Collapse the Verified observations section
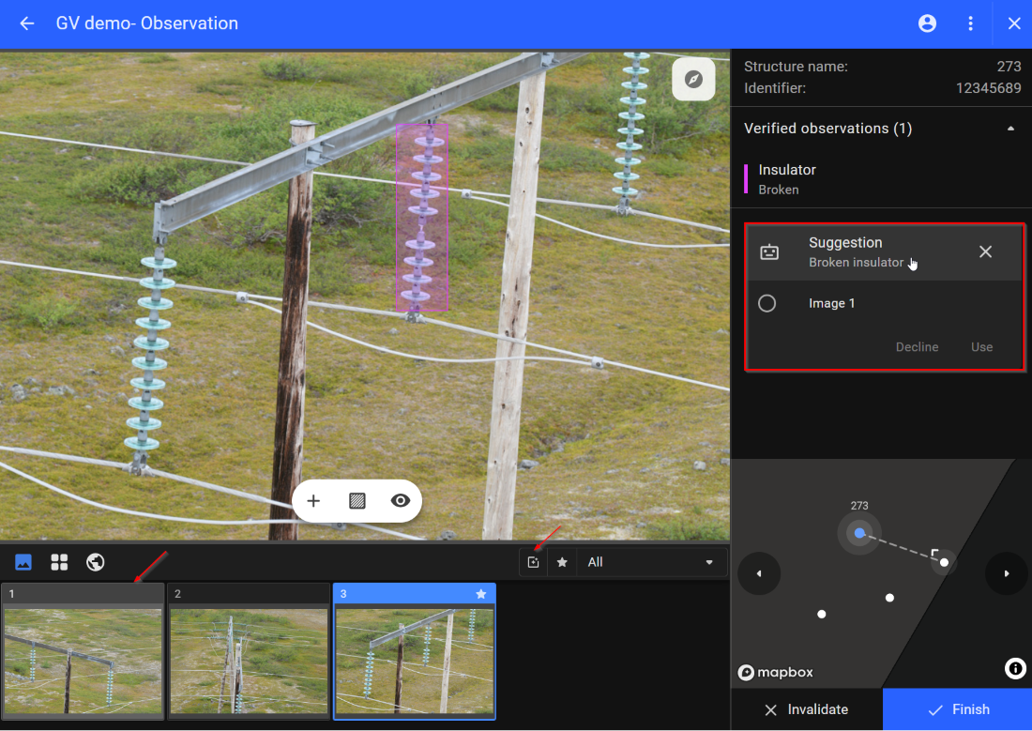Image resolution: width=1032 pixels, height=731 pixels. click(x=1010, y=129)
